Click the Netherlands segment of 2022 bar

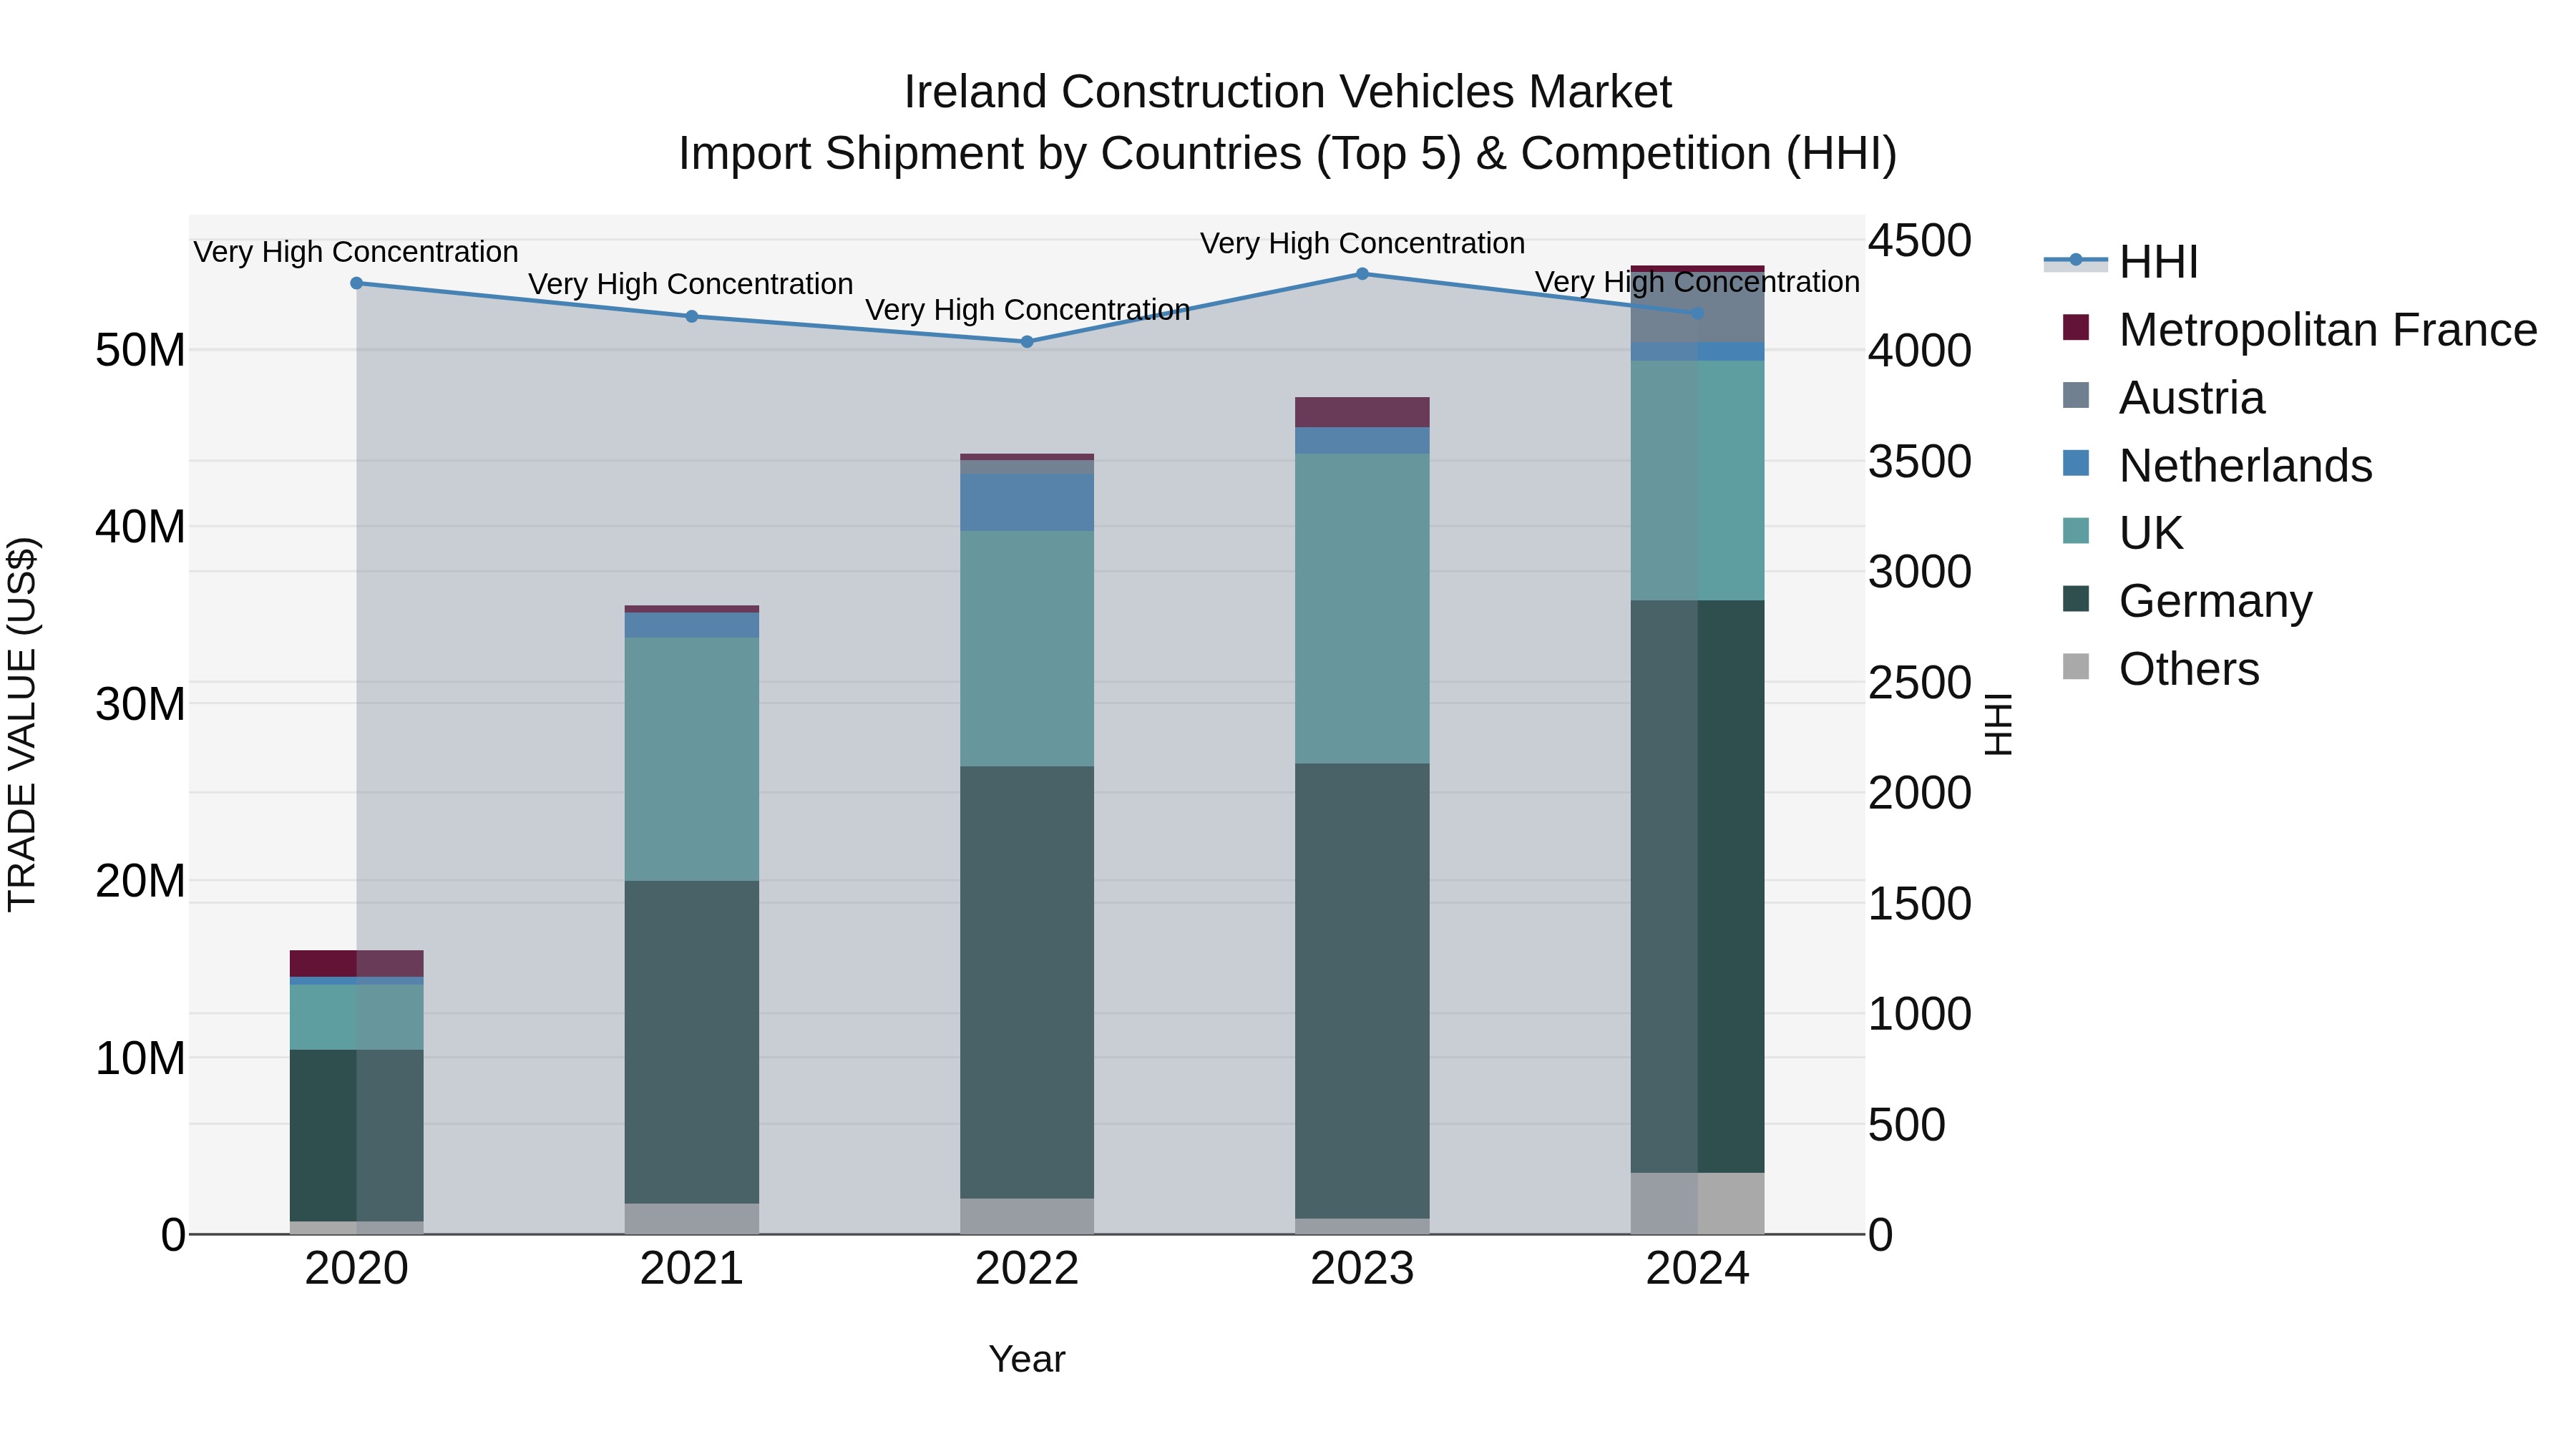click(x=1027, y=503)
